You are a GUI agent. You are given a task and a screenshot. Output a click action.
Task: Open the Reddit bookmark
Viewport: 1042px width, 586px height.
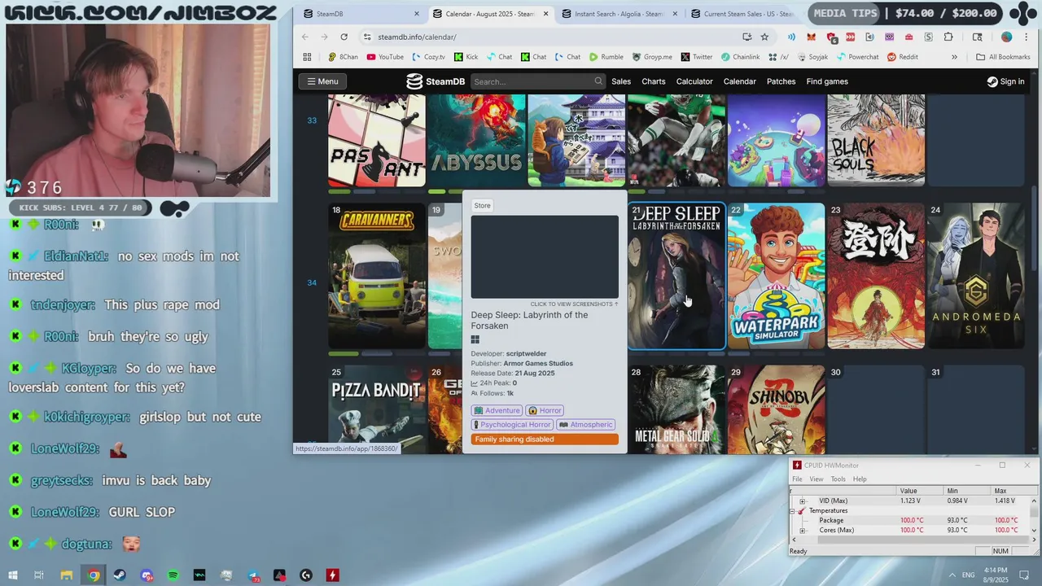903,57
